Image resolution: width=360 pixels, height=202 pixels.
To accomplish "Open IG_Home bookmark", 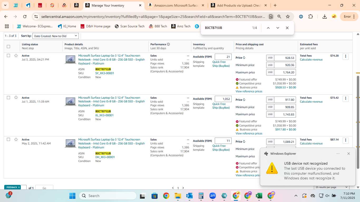I will 67,26.
